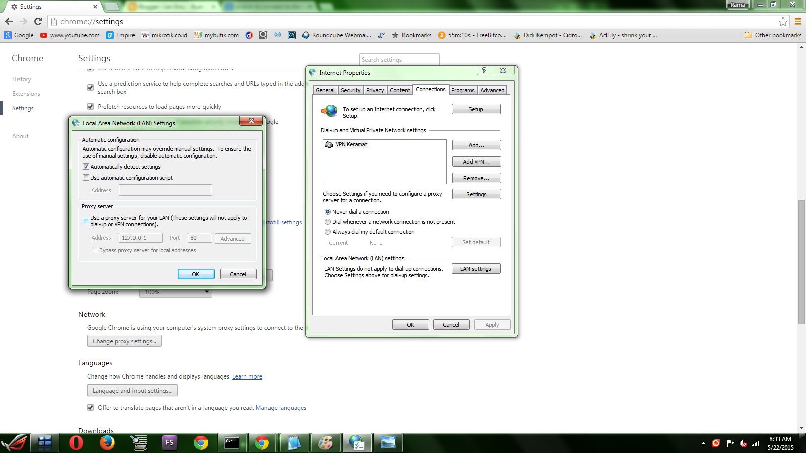Image resolution: width=806 pixels, height=453 pixels.
Task: Switch to the General tab
Action: (x=325, y=90)
